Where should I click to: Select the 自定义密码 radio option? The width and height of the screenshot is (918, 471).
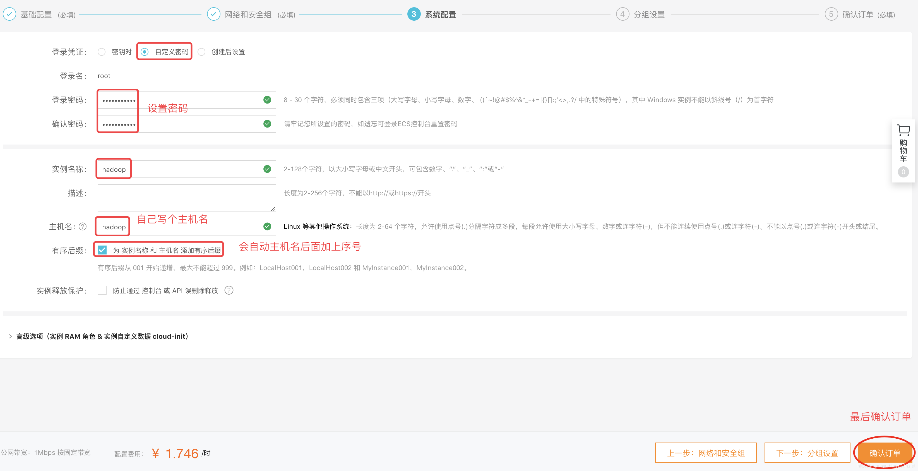coord(144,52)
